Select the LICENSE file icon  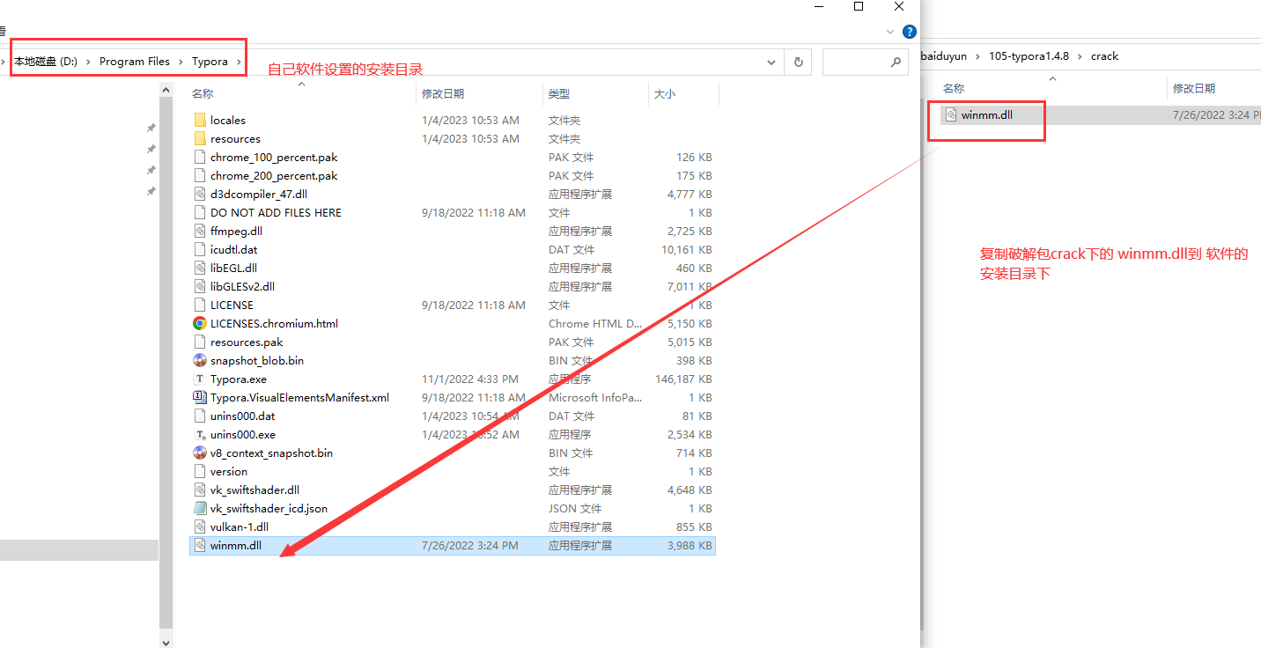coord(200,305)
